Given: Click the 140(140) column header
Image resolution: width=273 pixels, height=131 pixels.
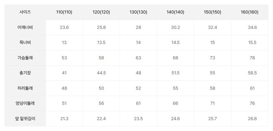Looking at the screenshot, I should click(x=175, y=12).
